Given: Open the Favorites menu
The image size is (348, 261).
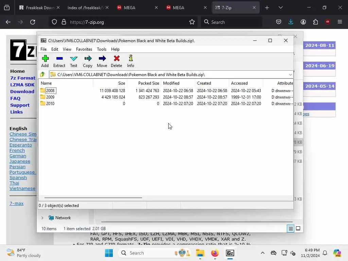Looking at the screenshot, I should click(84, 49).
